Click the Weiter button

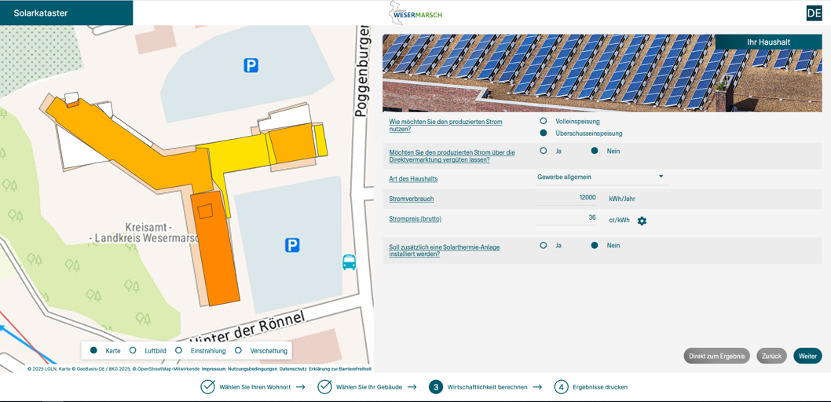click(x=807, y=356)
